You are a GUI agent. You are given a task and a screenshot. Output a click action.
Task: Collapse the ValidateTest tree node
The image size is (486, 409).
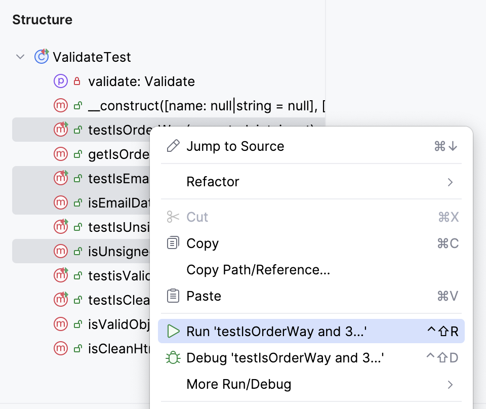coord(20,57)
